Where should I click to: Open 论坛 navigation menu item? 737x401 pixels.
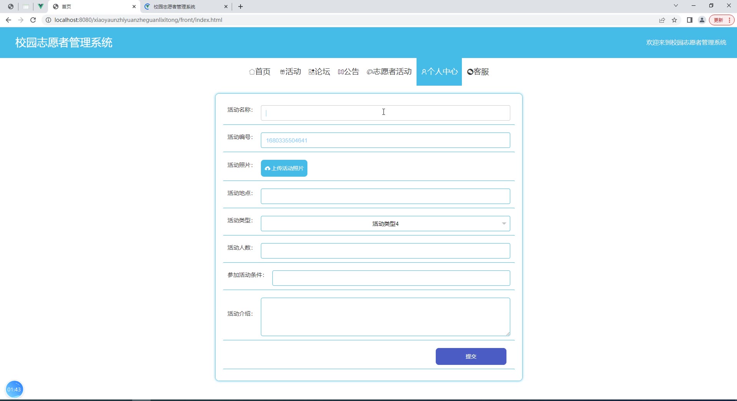tap(319, 71)
